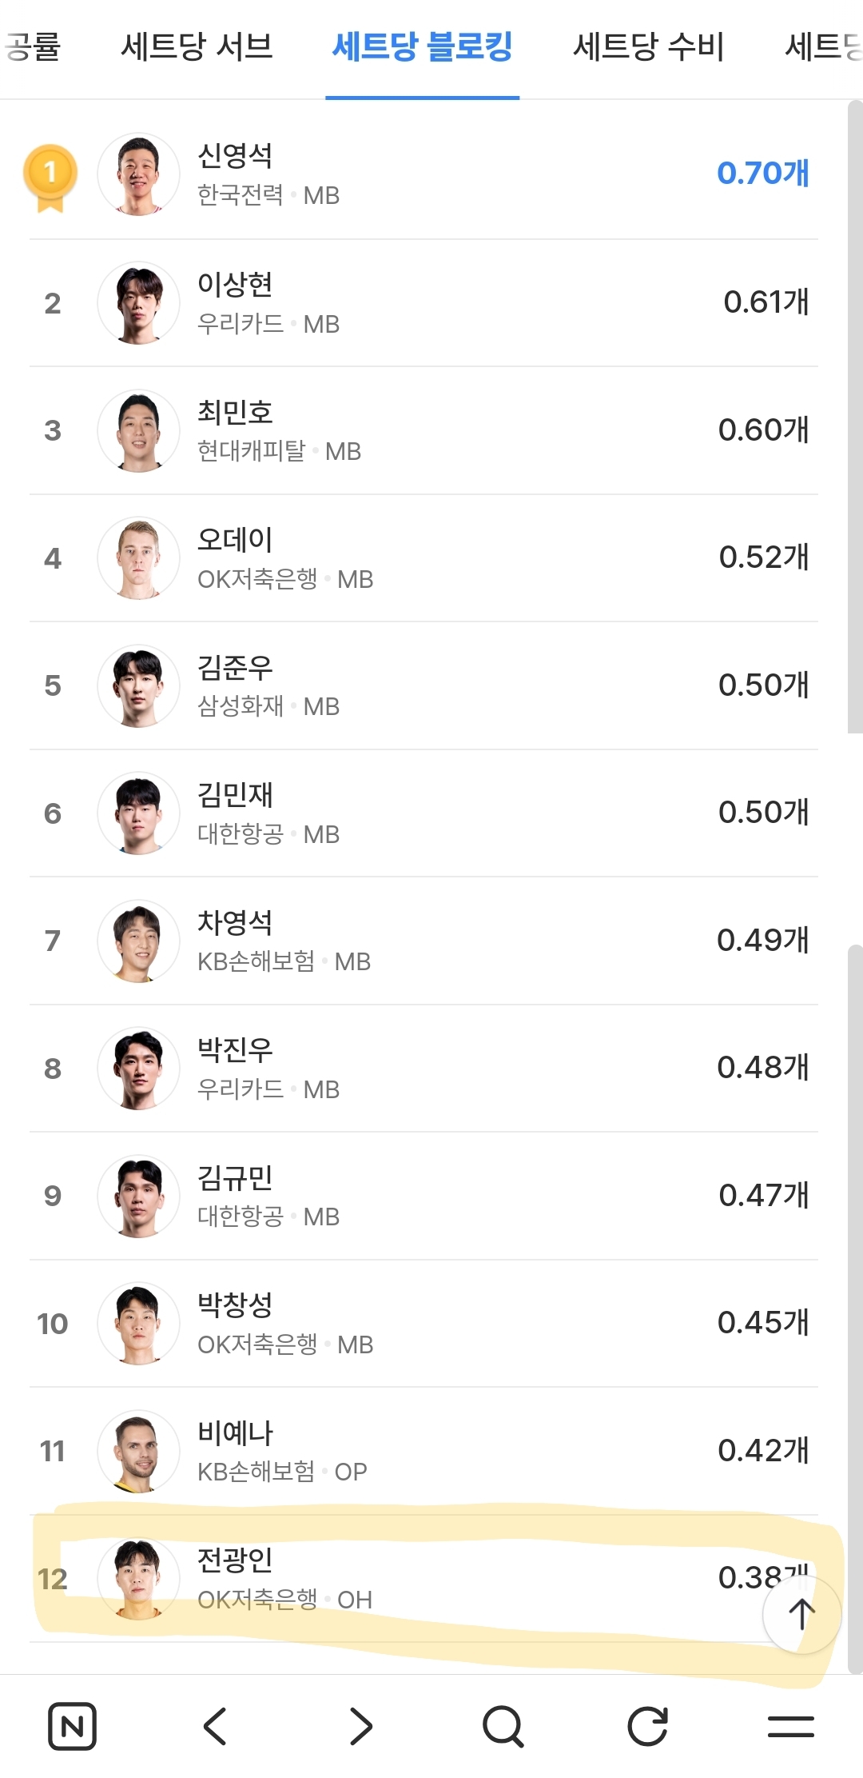Tap the gold rank 1 medal
Image resolution: width=863 pixels, height=1778 pixels.
coord(50,176)
